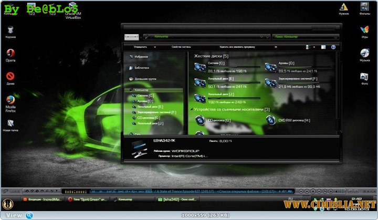Open the Фильмы desktop folder
Image resolution: width=378 pixels, height=220 pixels.
click(x=365, y=9)
